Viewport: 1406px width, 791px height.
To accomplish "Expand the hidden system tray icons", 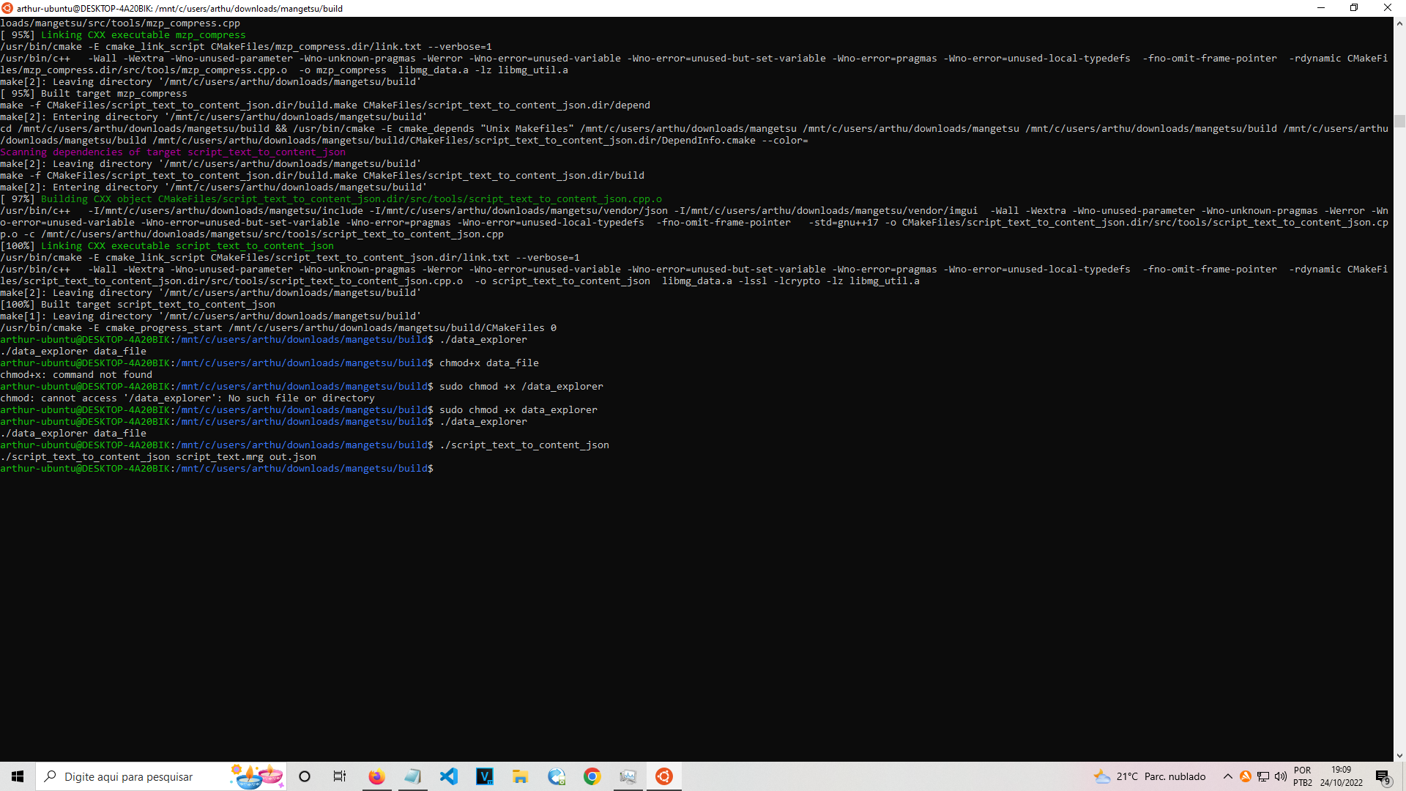I will pyautogui.click(x=1229, y=776).
